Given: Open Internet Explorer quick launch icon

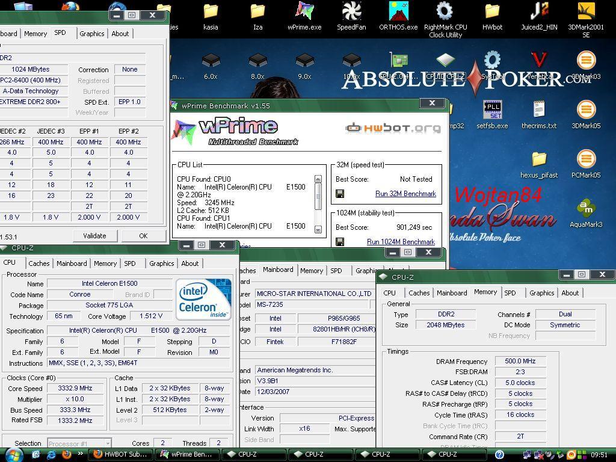Looking at the screenshot, I should (52, 455).
